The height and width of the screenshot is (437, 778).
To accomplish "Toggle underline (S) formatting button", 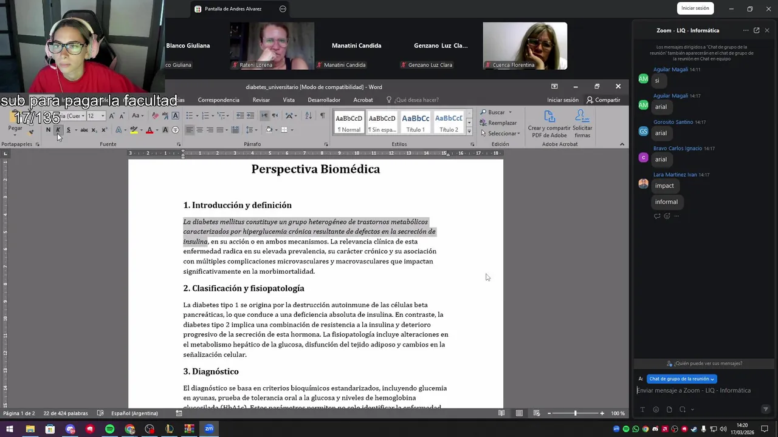I will click(68, 130).
